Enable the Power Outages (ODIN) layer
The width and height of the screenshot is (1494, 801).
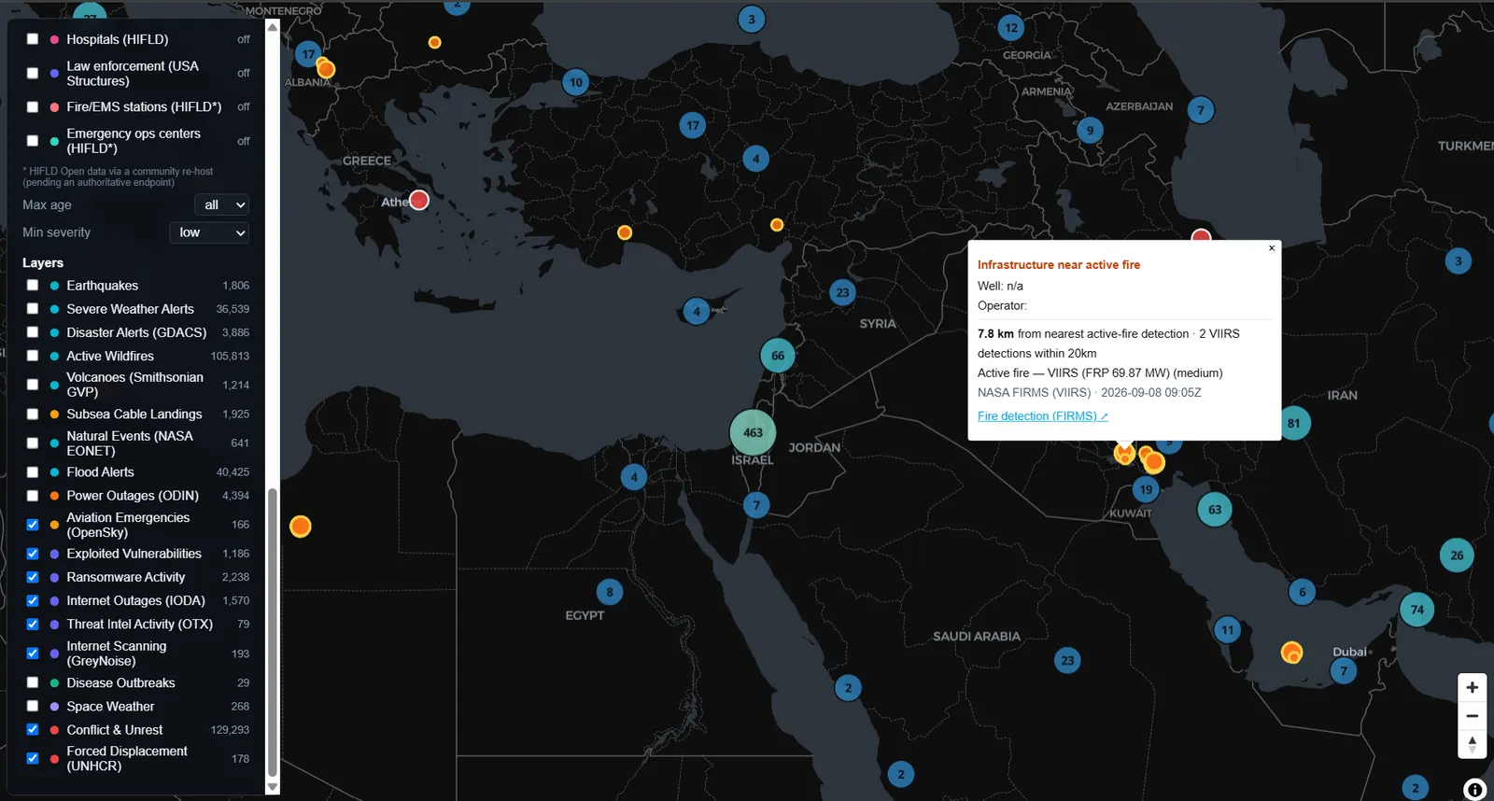(33, 496)
